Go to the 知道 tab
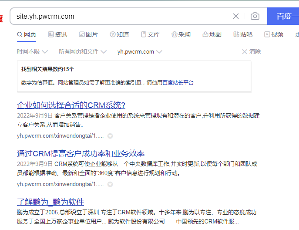The height and width of the screenshot is (230, 299). coord(119,34)
